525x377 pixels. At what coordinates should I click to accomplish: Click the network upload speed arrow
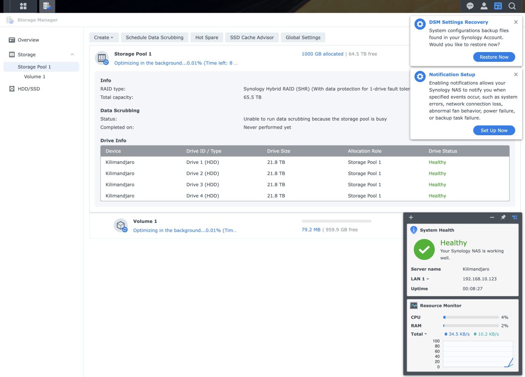click(x=446, y=334)
